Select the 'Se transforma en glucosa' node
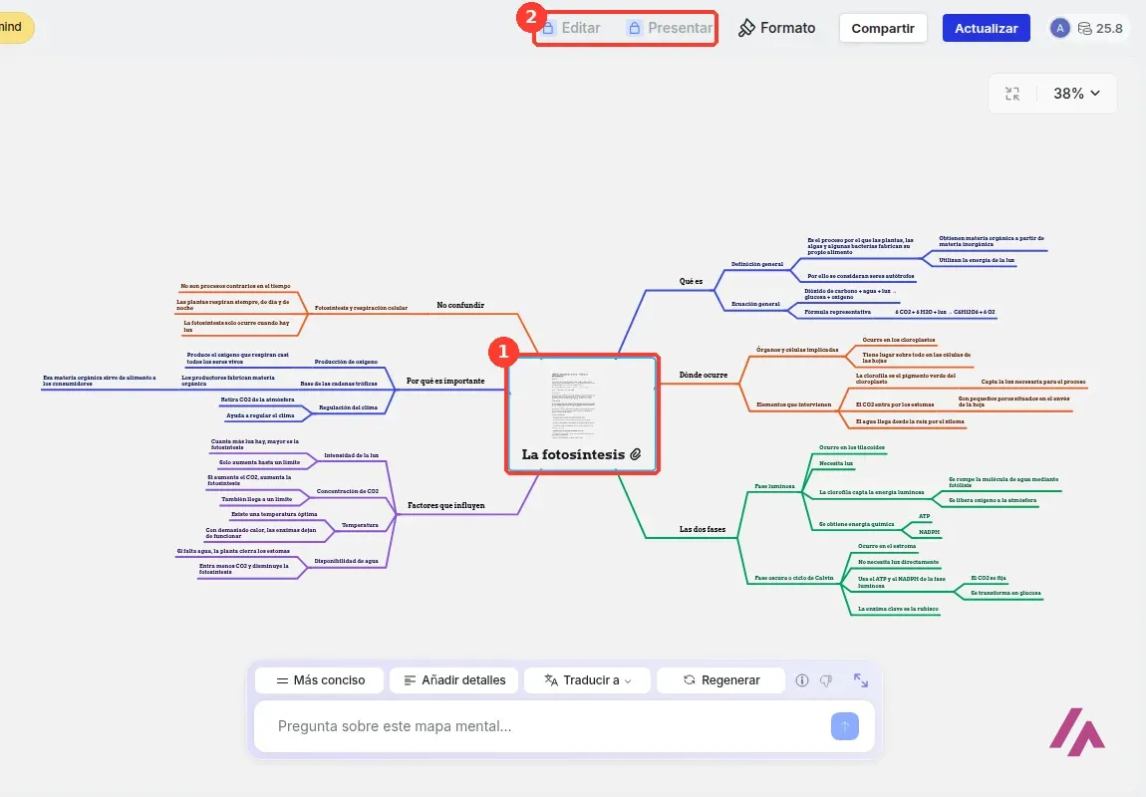This screenshot has height=797, width=1146. (x=1005, y=593)
